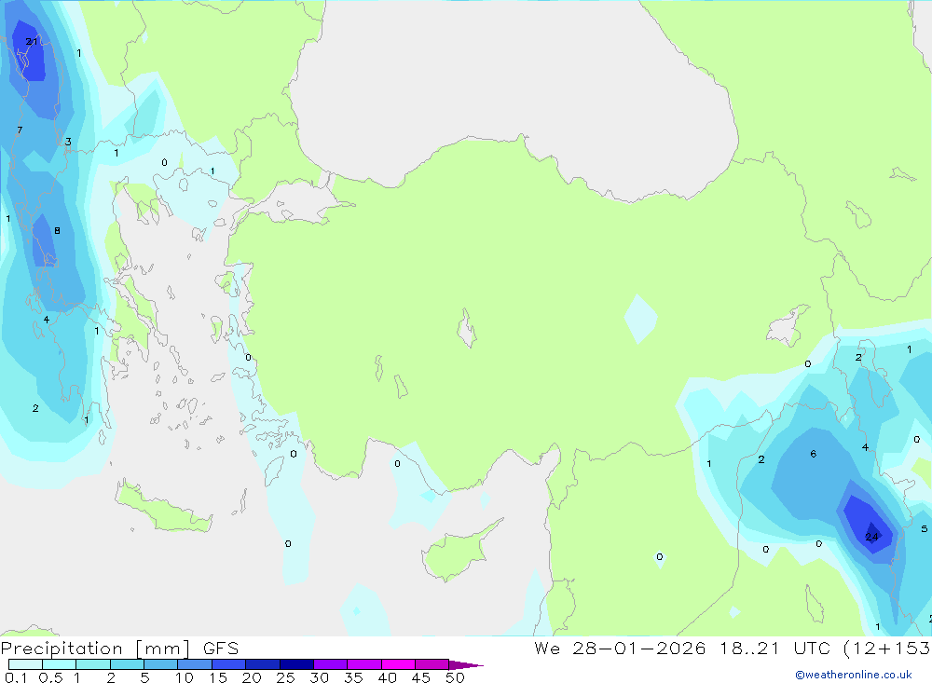Pick the 25–30 mm navy legend cell

tap(296, 664)
